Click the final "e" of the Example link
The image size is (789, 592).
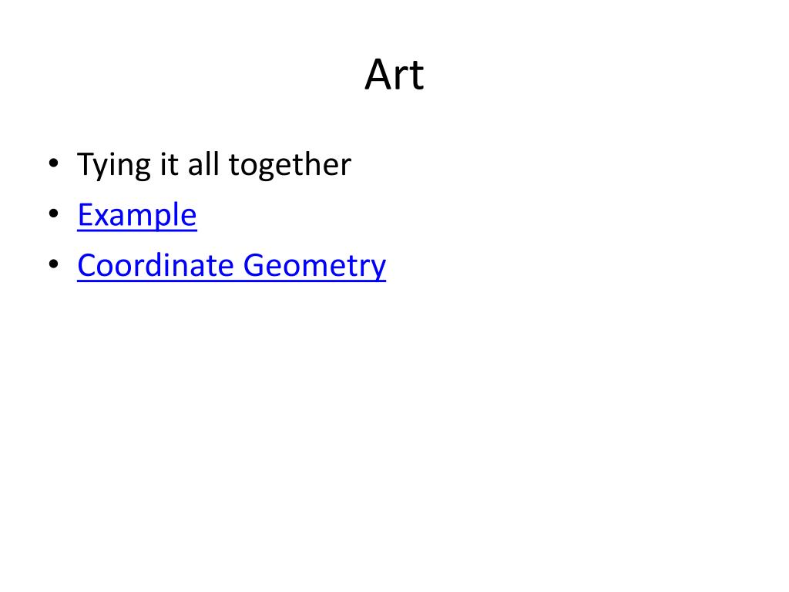pyautogui.click(x=189, y=217)
